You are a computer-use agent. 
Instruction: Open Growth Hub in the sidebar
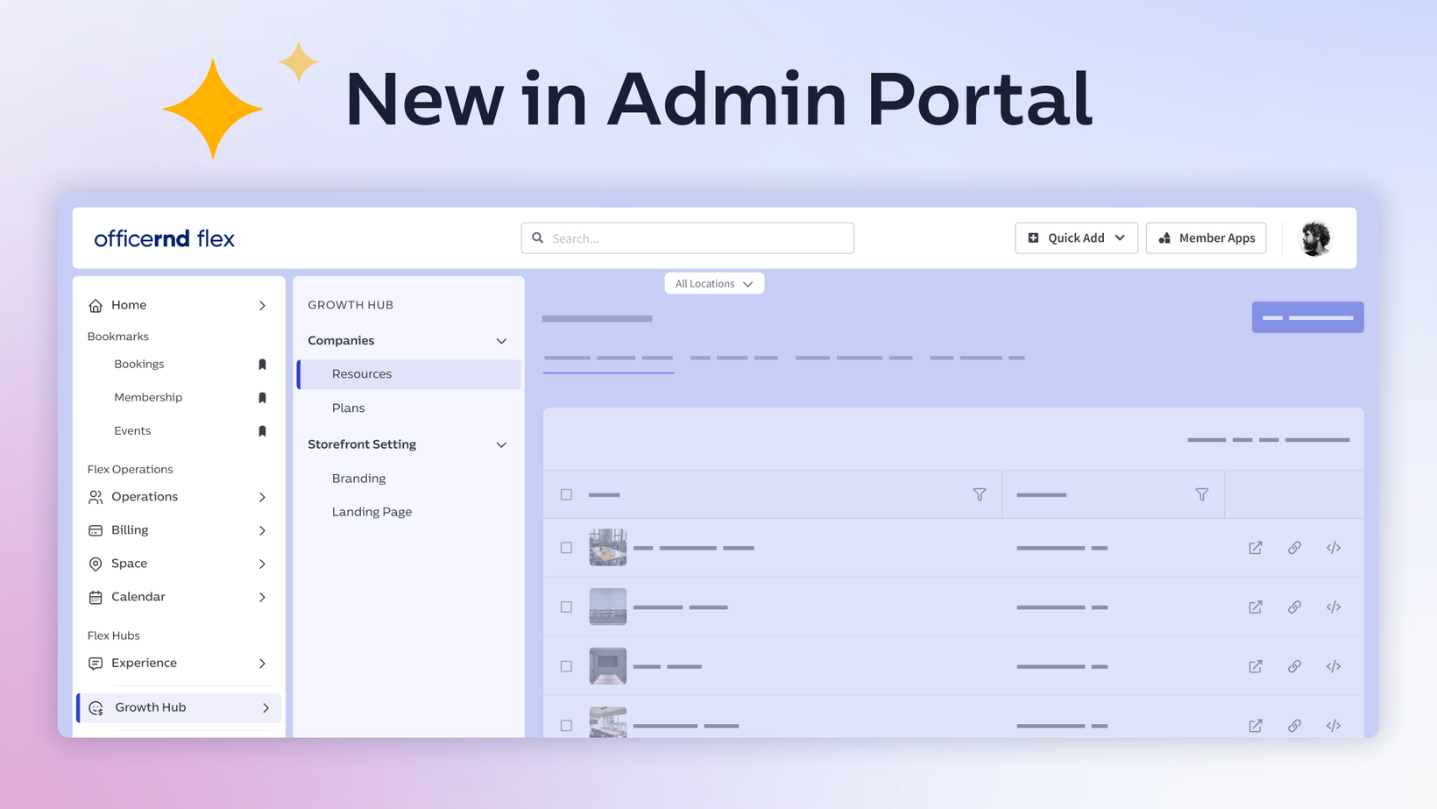(179, 708)
